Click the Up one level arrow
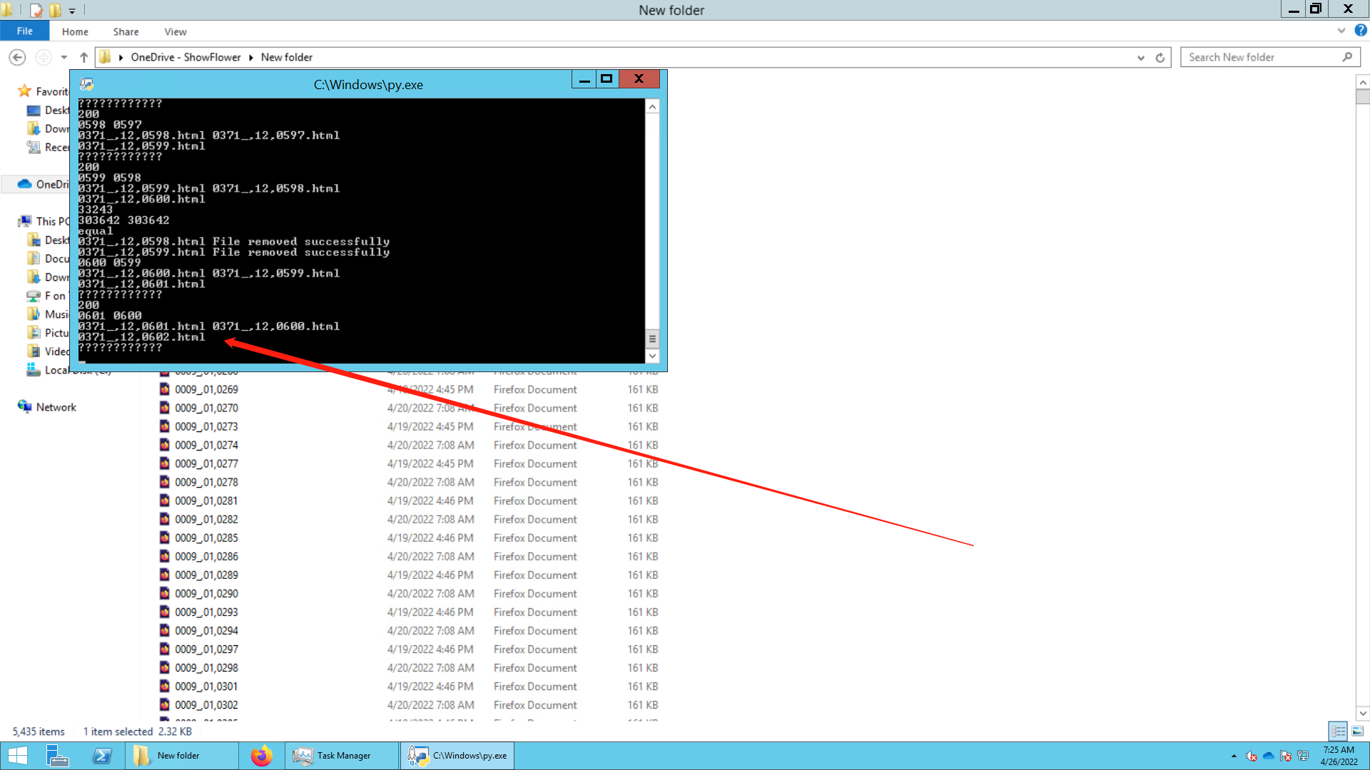 [x=83, y=57]
